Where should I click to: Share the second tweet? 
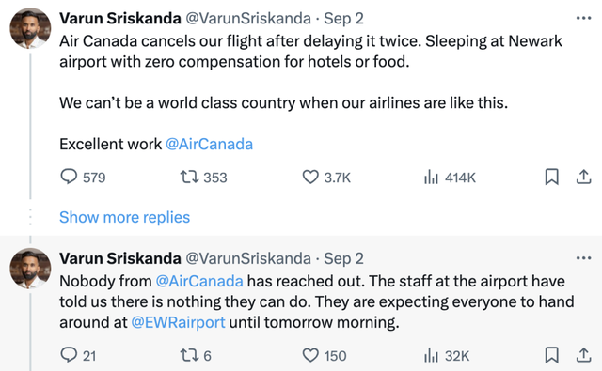pos(583,355)
